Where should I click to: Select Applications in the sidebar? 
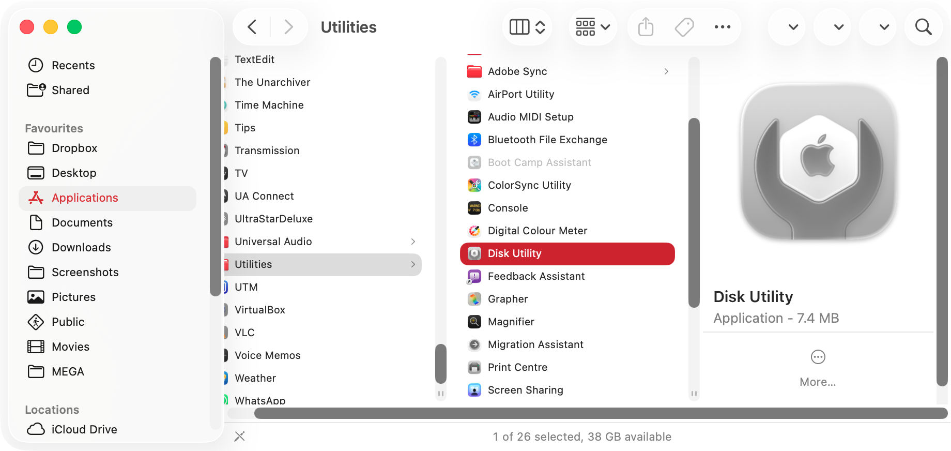108,198
